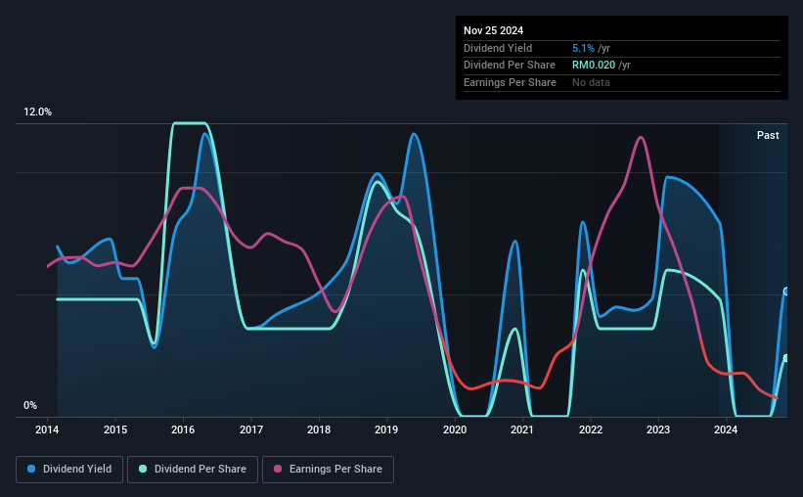803x497 pixels.
Task: Click the 0% y-axis label
Action: click(30, 405)
